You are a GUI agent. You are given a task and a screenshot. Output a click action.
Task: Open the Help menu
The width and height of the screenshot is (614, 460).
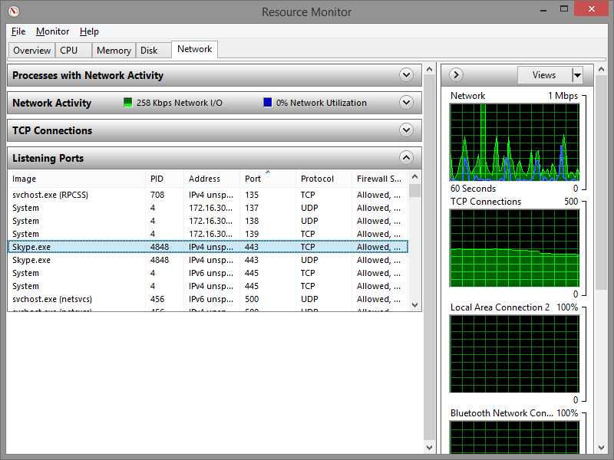point(89,31)
